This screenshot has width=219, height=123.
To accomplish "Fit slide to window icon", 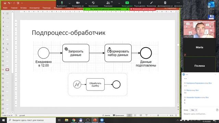I will coord(176,115).
